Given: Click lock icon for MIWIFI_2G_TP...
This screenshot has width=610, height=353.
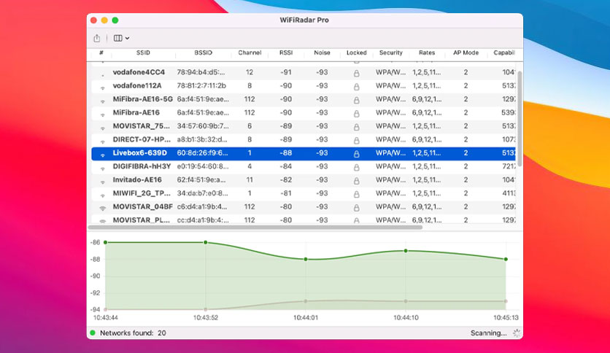Looking at the screenshot, I should 356,194.
